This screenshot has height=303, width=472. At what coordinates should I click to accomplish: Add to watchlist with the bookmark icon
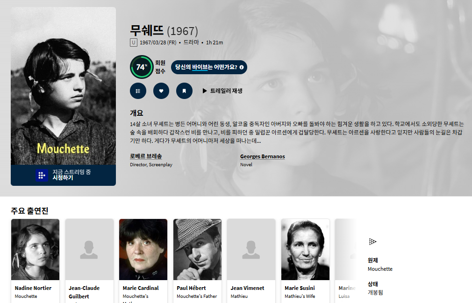pos(184,91)
